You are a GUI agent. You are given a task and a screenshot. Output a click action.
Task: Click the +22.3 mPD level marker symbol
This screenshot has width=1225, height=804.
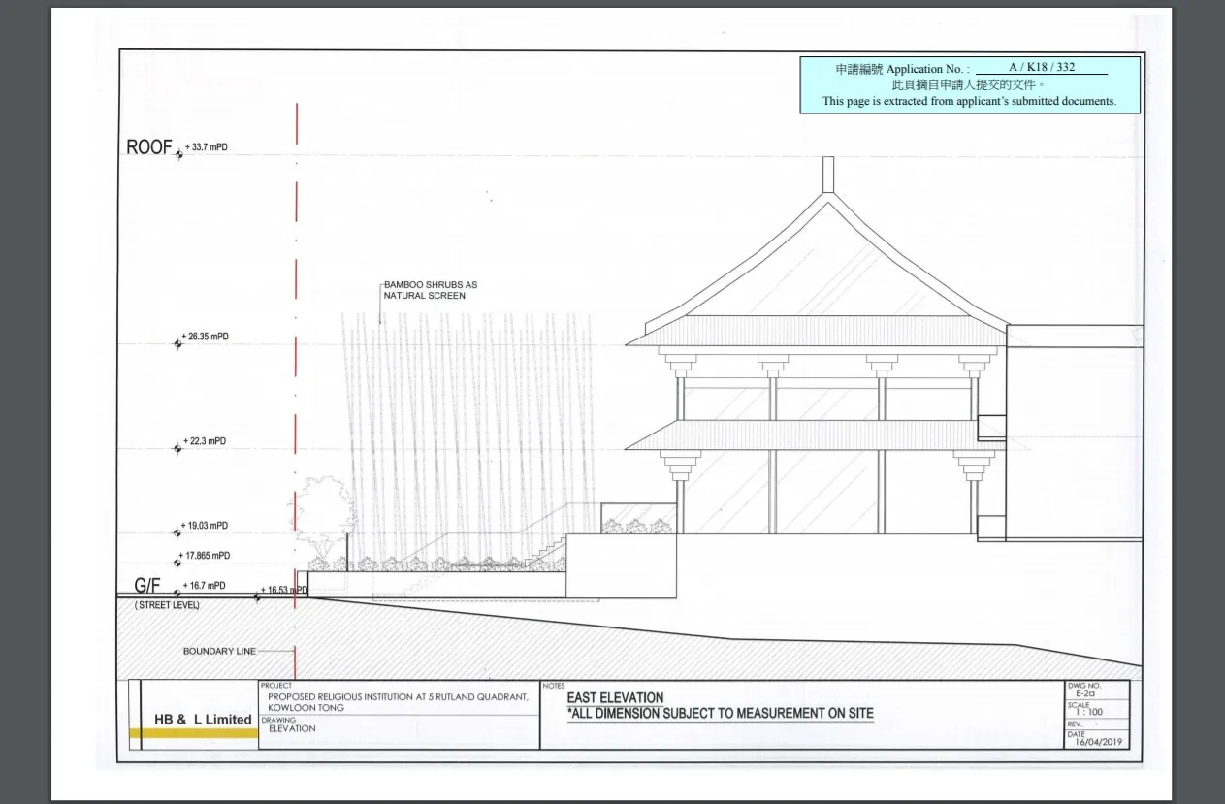tap(177, 447)
